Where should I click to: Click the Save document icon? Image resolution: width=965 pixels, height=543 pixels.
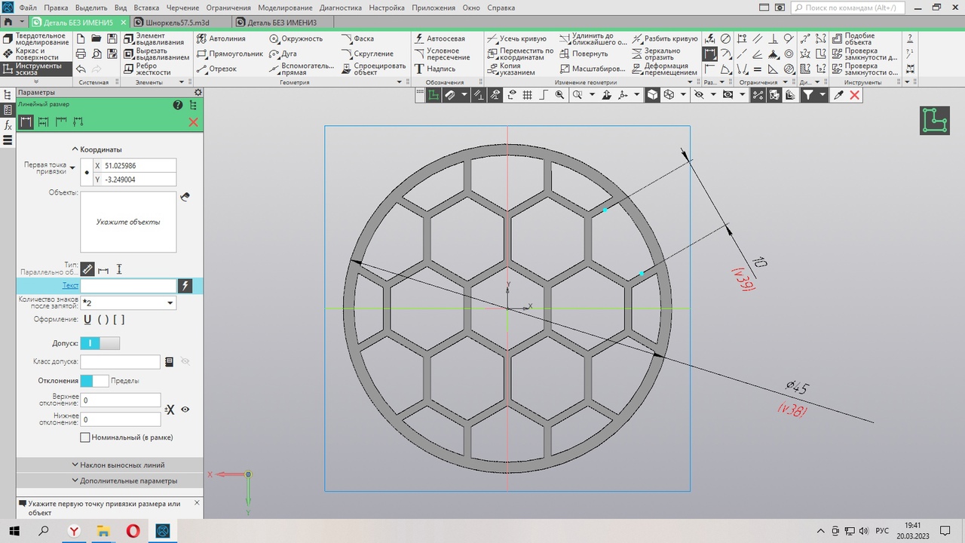tap(112, 38)
